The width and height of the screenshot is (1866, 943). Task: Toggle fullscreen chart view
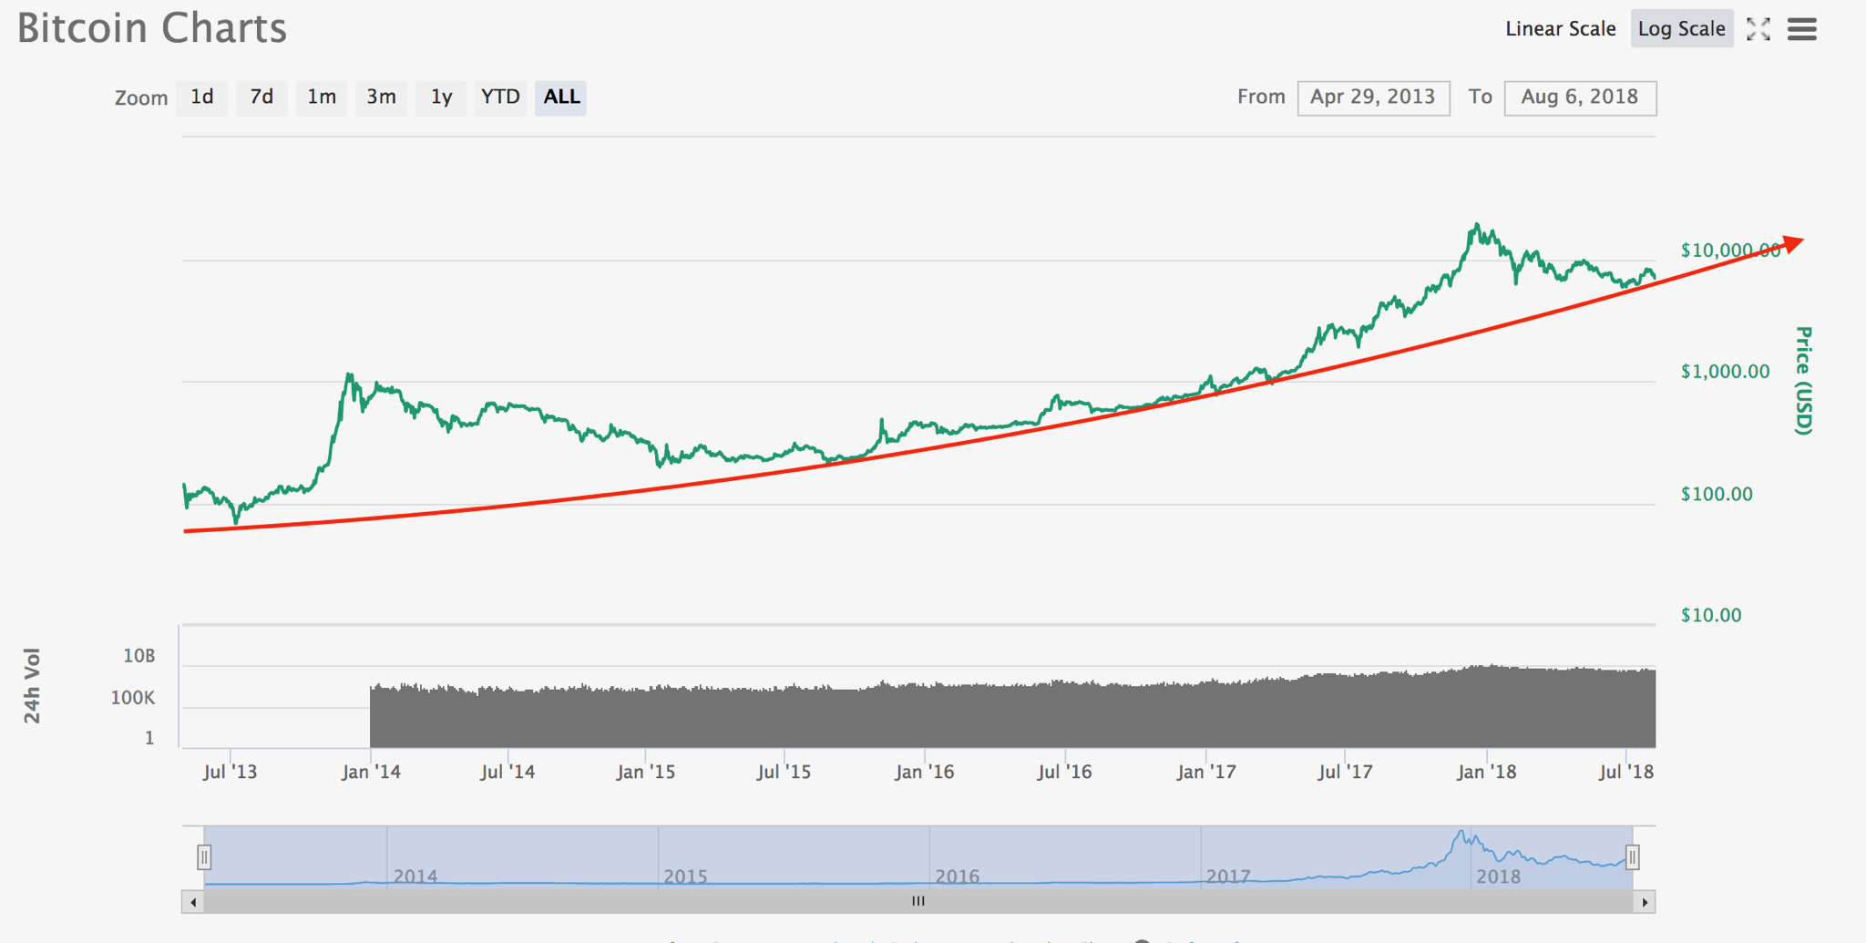pos(1758,29)
